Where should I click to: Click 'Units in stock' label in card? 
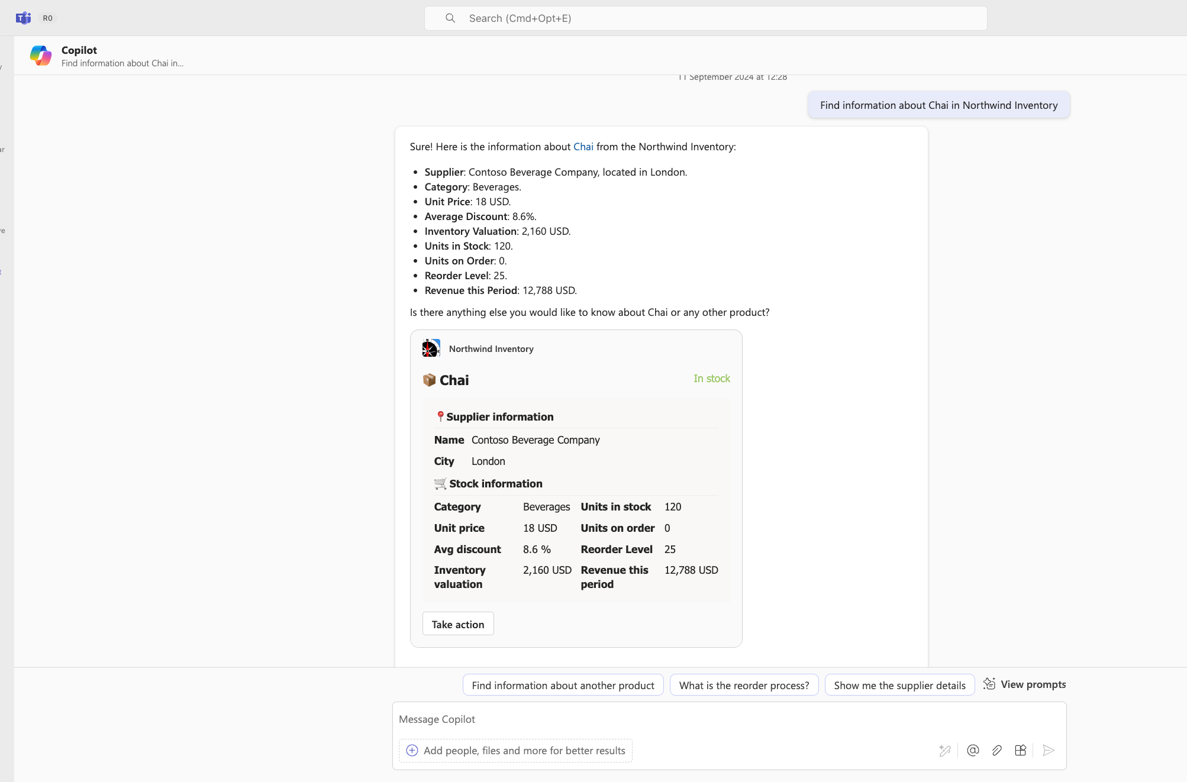pos(616,507)
